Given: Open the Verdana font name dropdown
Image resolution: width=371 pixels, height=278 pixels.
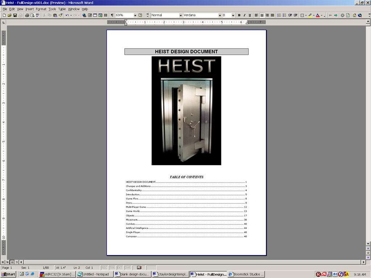Looking at the screenshot, I should 220,15.
